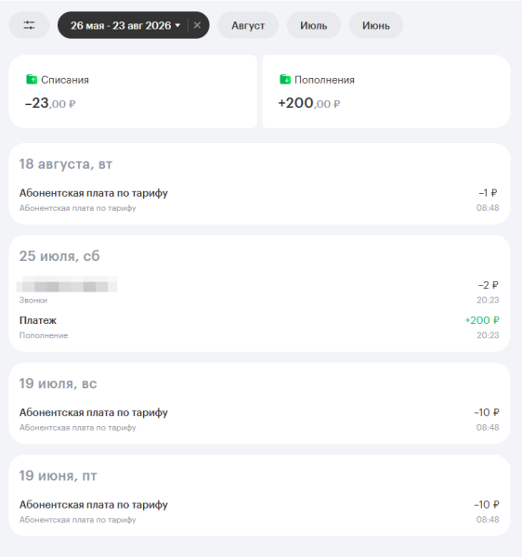The height and width of the screenshot is (557, 522).
Task: Open the Пополнения +200,00 ₽ card
Action: click(x=386, y=91)
